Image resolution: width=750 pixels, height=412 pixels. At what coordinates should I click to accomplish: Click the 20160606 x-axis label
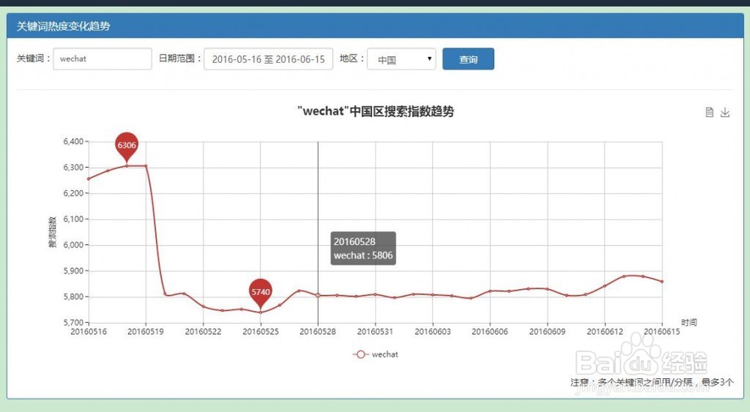click(490, 332)
